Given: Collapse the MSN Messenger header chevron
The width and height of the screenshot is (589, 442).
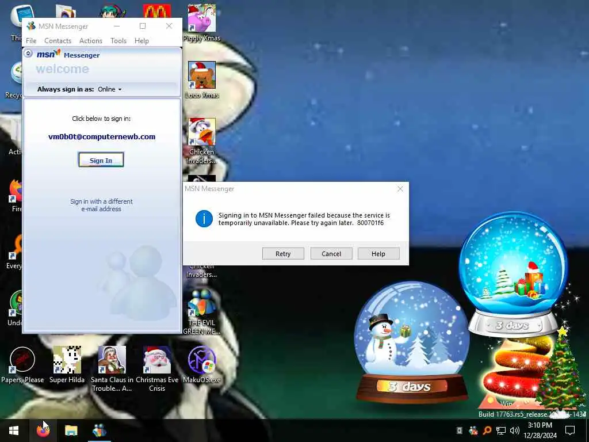Looking at the screenshot, I should [28, 54].
